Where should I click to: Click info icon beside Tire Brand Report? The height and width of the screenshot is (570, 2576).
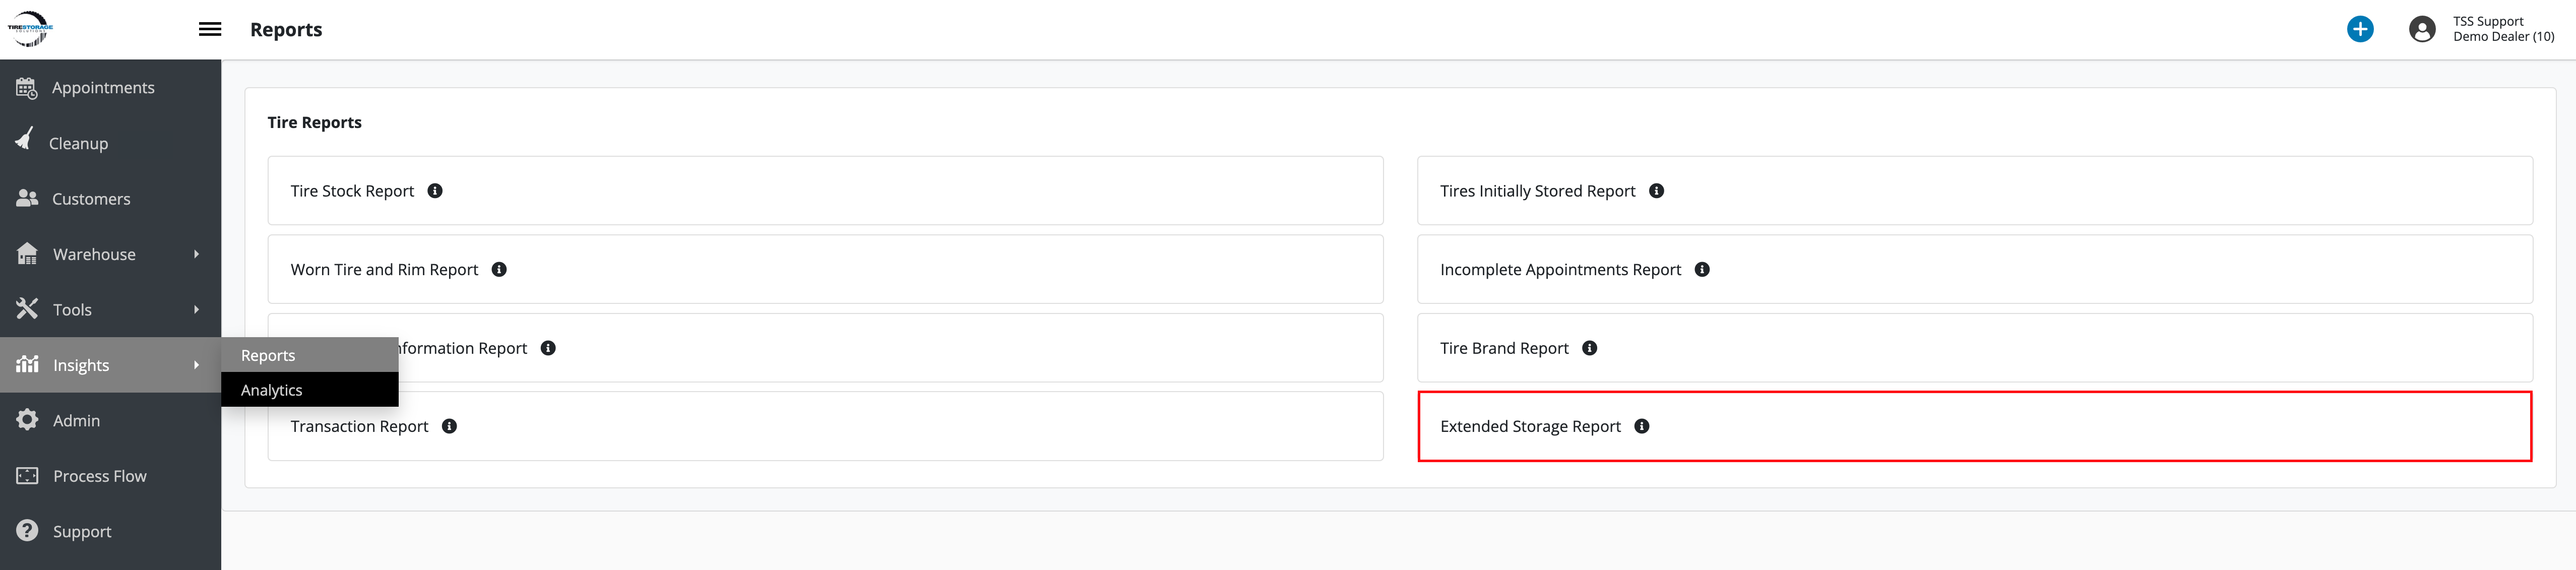pos(1590,348)
